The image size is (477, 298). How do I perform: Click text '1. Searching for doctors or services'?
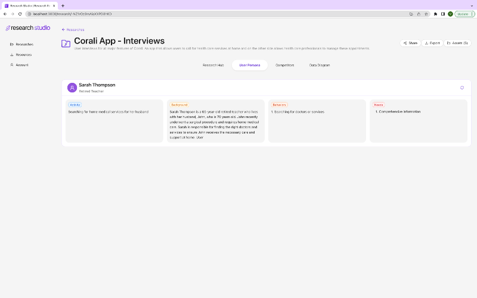(x=298, y=112)
